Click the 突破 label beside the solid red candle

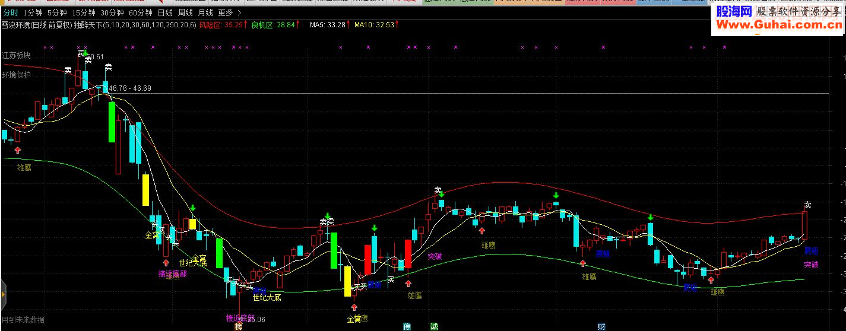pos(435,256)
